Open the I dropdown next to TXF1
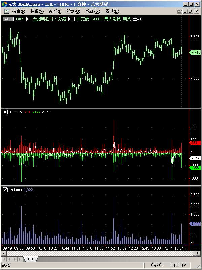 pos(29,19)
